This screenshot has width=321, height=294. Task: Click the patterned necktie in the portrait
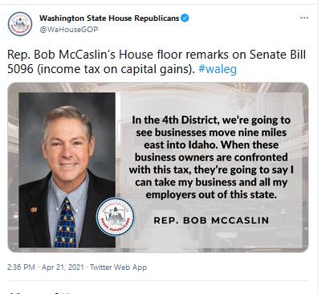[66, 223]
